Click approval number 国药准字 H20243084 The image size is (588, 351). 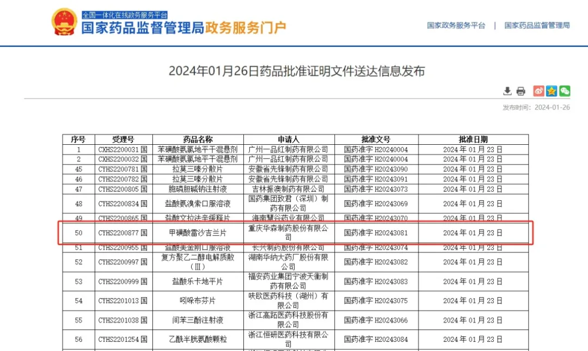pos(376,340)
